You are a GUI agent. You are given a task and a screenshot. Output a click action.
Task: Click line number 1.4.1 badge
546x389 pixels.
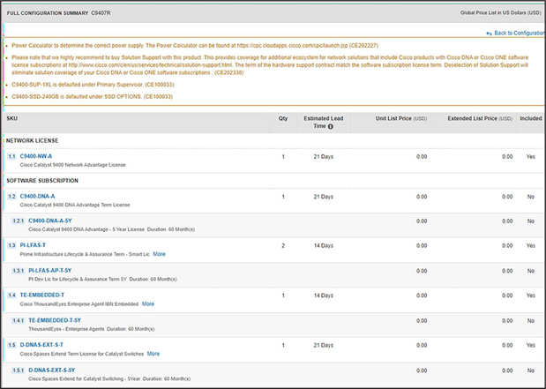18,321
